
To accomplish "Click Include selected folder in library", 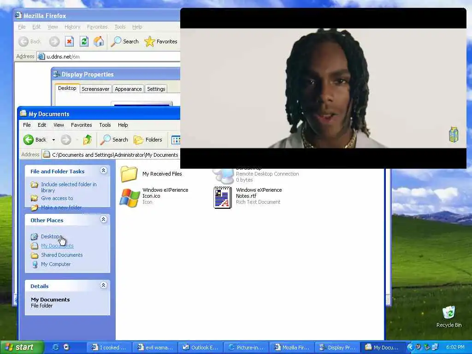I will 69,187.
